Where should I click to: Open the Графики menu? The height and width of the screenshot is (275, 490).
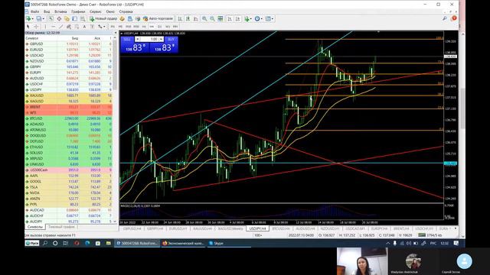pyautogui.click(x=78, y=11)
